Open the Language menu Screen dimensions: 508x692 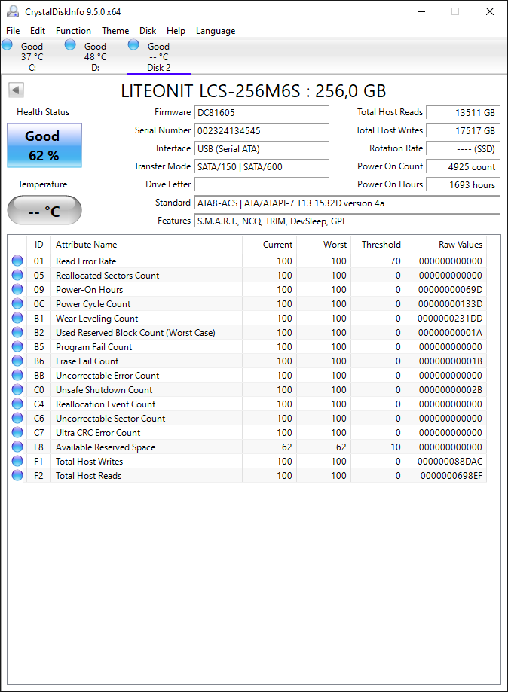click(216, 30)
